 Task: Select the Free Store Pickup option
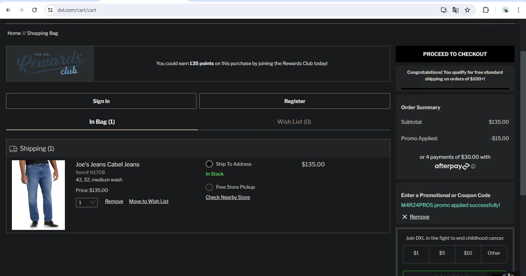[209, 187]
